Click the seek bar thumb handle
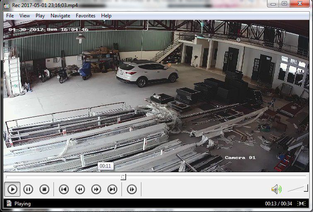The width and height of the screenshot is (313, 212). (x=123, y=177)
